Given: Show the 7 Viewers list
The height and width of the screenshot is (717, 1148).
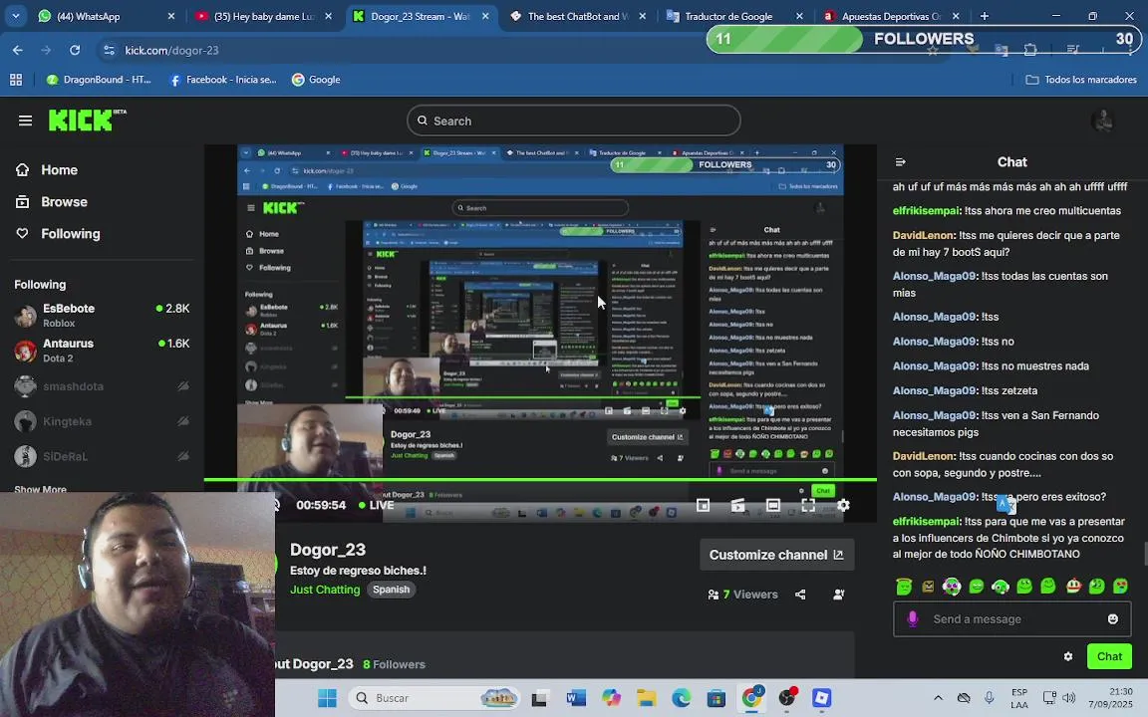Looking at the screenshot, I should (742, 595).
